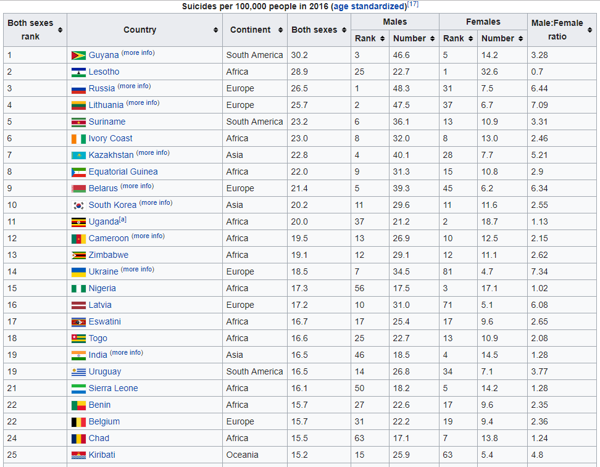Screen dimensions: 600x467
Task: Open more info for India
Action: 127,353
